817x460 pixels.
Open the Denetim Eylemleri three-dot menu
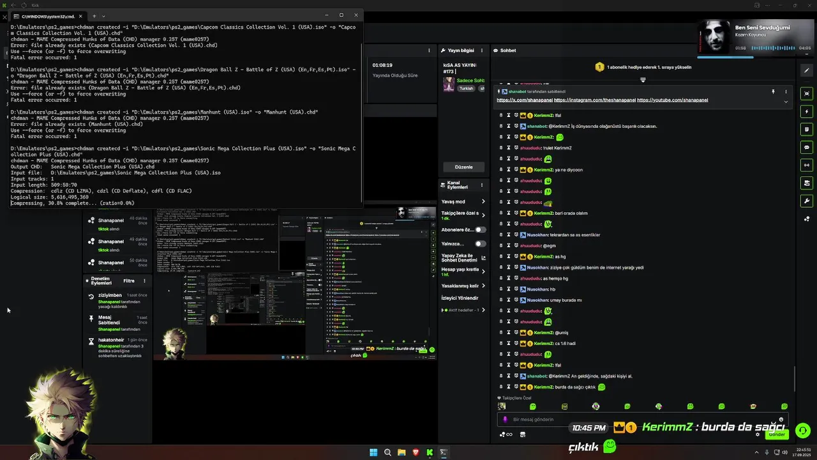(x=144, y=280)
